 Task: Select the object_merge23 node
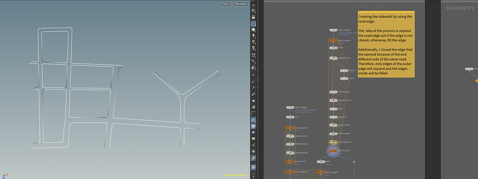coord(290,107)
